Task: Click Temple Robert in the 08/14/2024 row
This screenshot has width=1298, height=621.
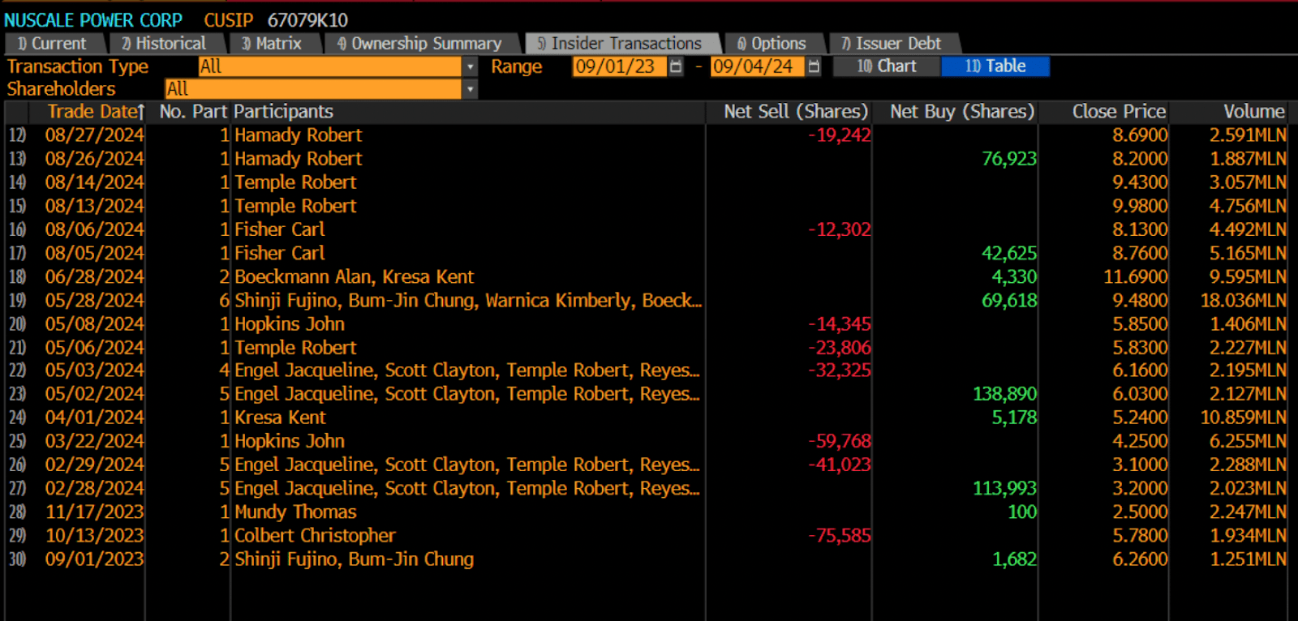Action: coord(295,182)
